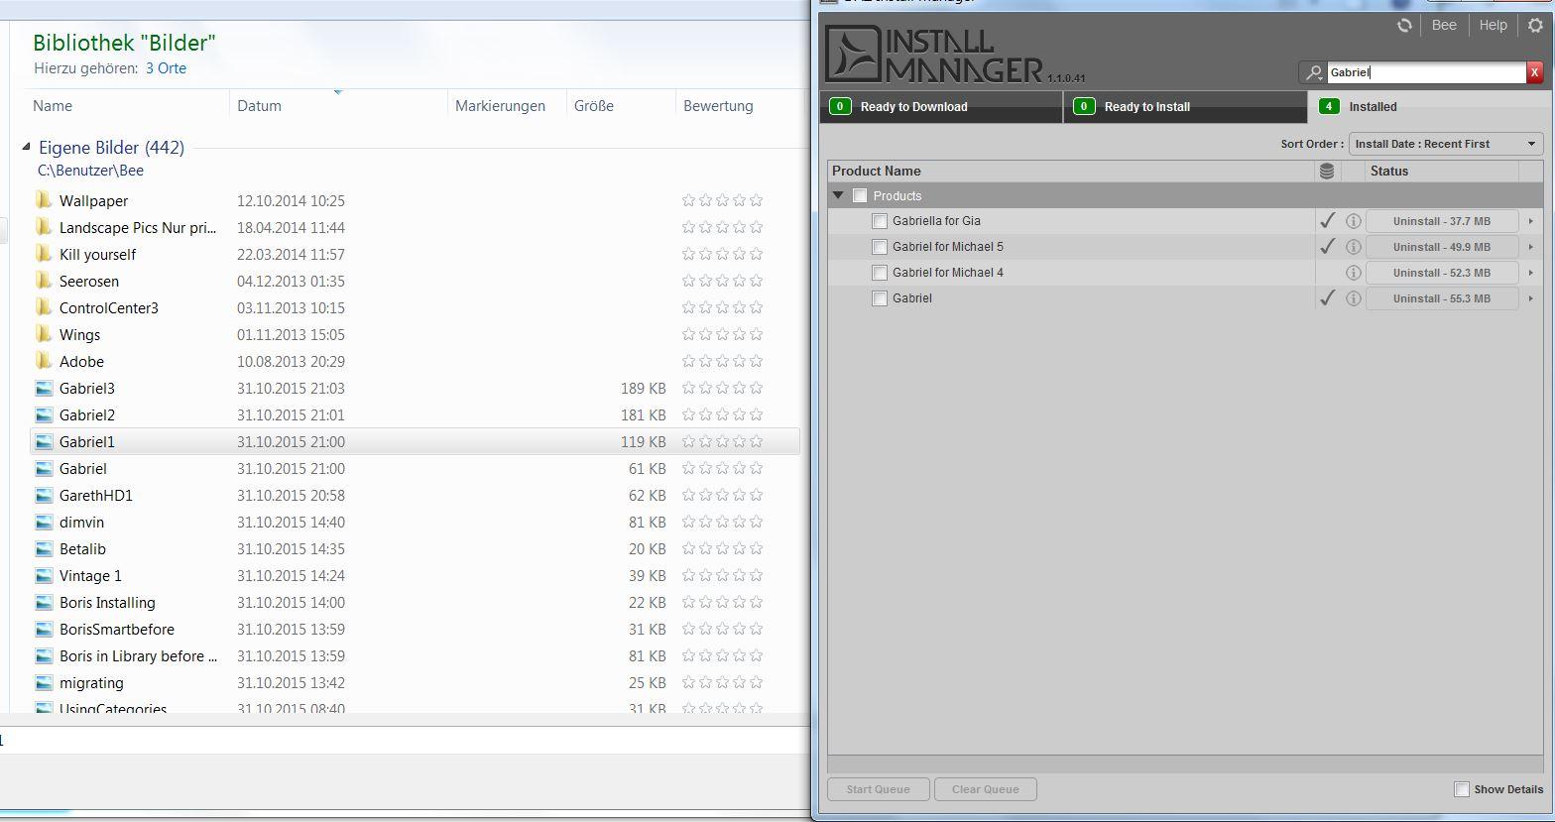Click the Wallpaper folder icon
The image size is (1555, 822).
(44, 200)
